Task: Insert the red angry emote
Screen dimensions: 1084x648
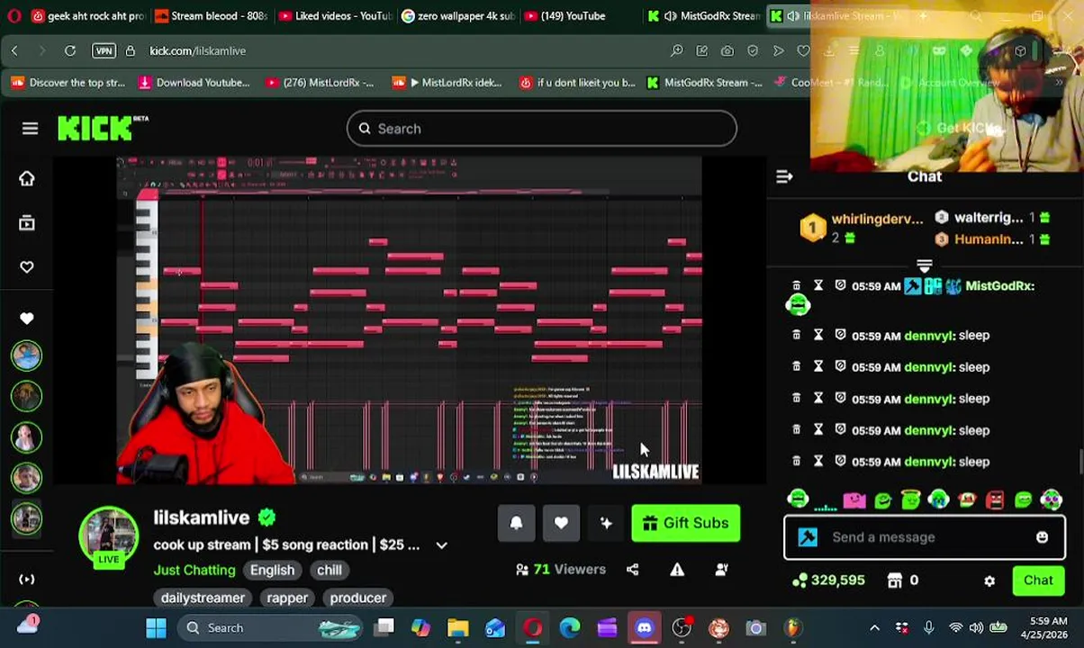Action: 995,499
